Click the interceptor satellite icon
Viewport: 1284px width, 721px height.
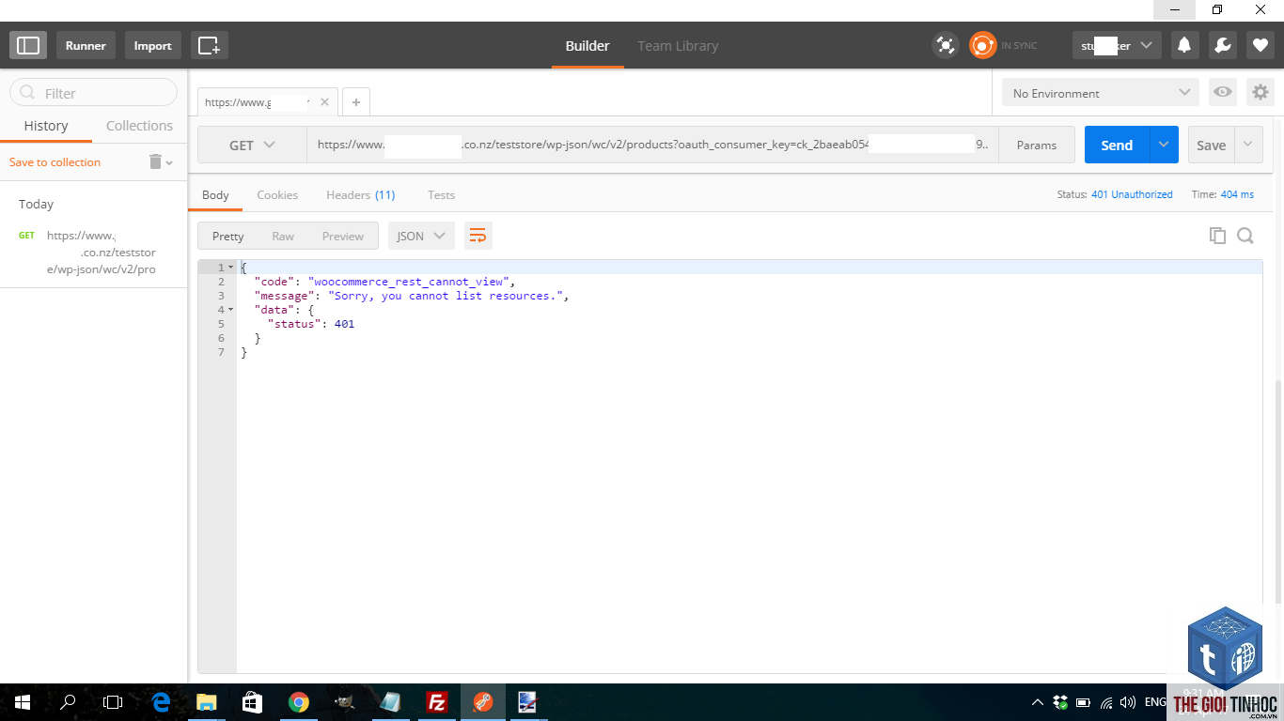point(945,45)
